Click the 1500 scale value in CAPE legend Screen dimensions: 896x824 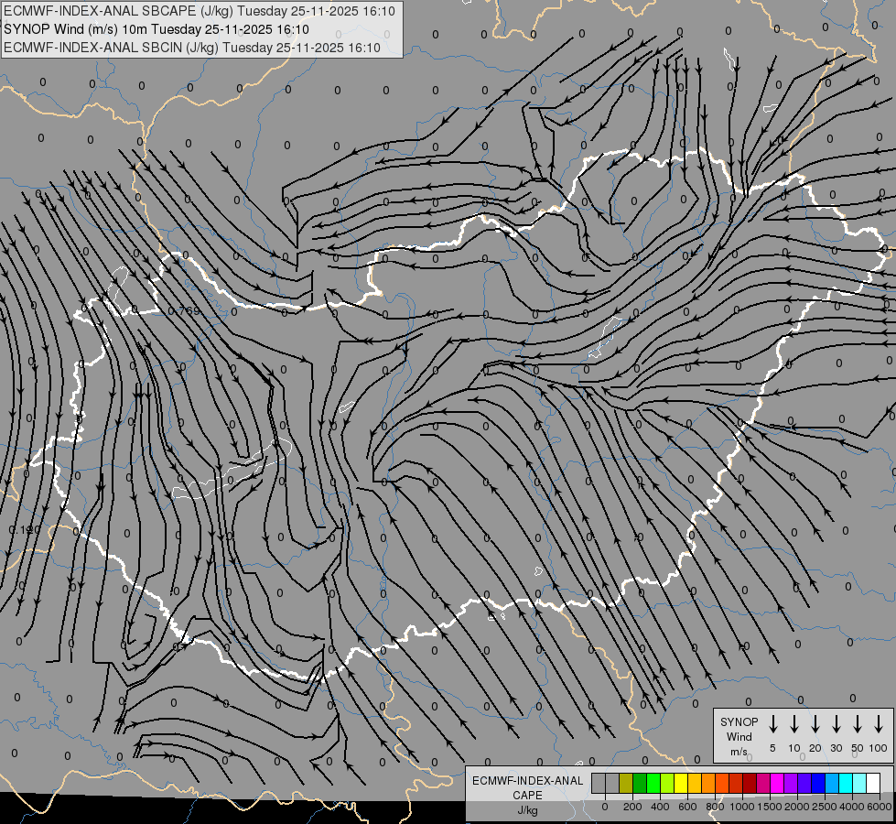coord(770,807)
